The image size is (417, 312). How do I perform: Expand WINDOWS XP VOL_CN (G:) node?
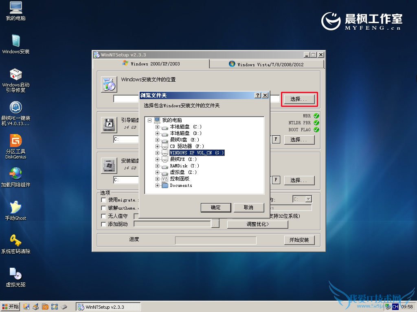(158, 153)
